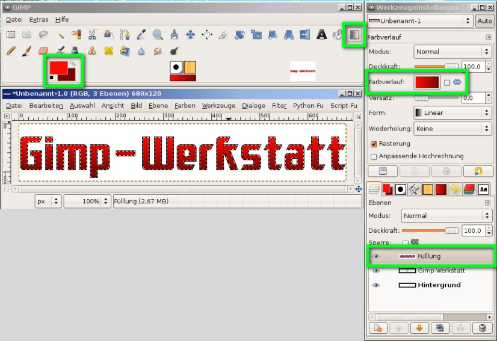Open Extras menu in GIMP toolbox
This screenshot has height=341, width=497.
click(x=39, y=20)
